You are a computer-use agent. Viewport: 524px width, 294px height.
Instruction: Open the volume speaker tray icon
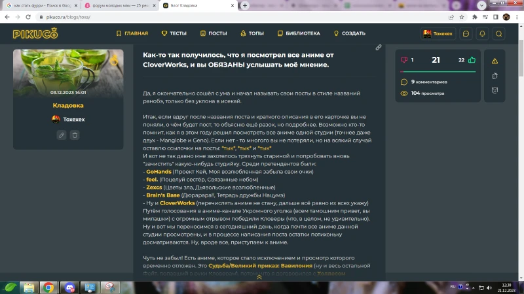489,287
